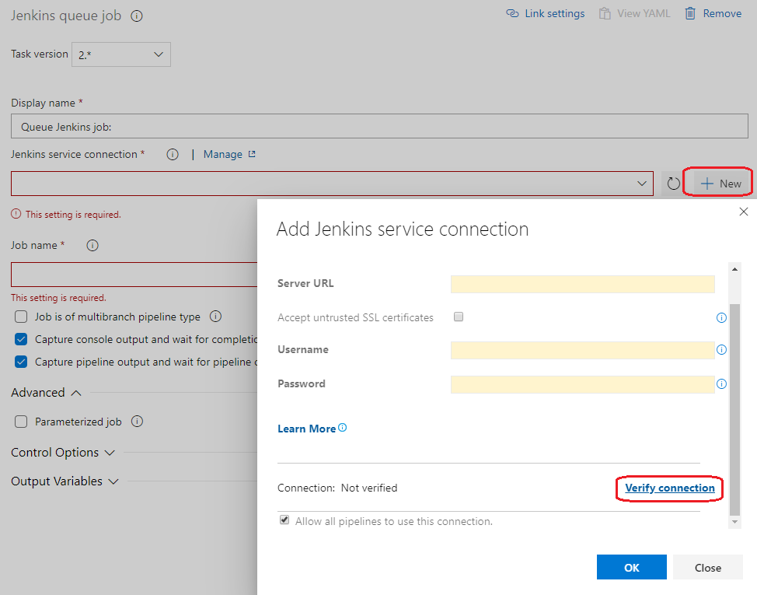Open Link settings at the top
The width and height of the screenshot is (757, 595).
click(545, 13)
